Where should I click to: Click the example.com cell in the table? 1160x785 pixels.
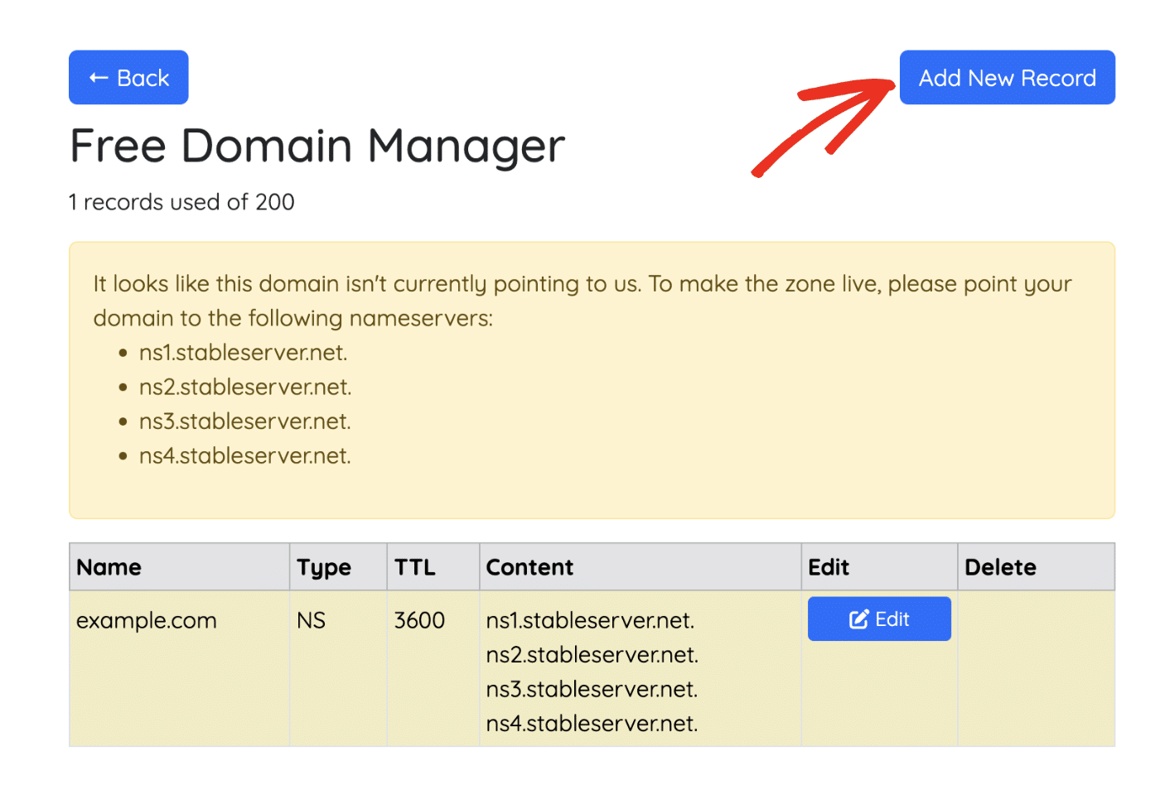coord(147,620)
